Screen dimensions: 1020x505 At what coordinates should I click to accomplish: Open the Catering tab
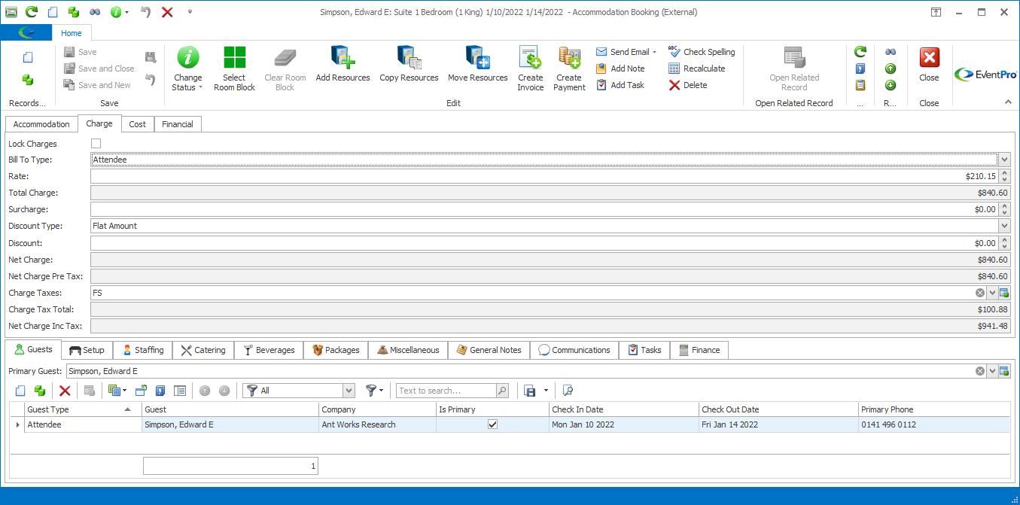click(203, 350)
